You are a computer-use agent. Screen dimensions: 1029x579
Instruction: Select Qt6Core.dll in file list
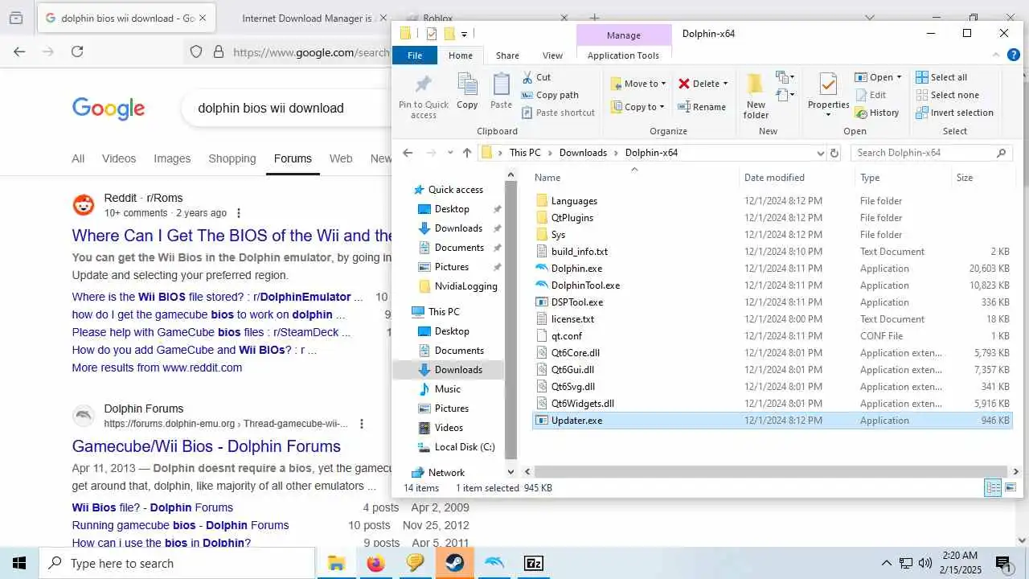point(575,353)
